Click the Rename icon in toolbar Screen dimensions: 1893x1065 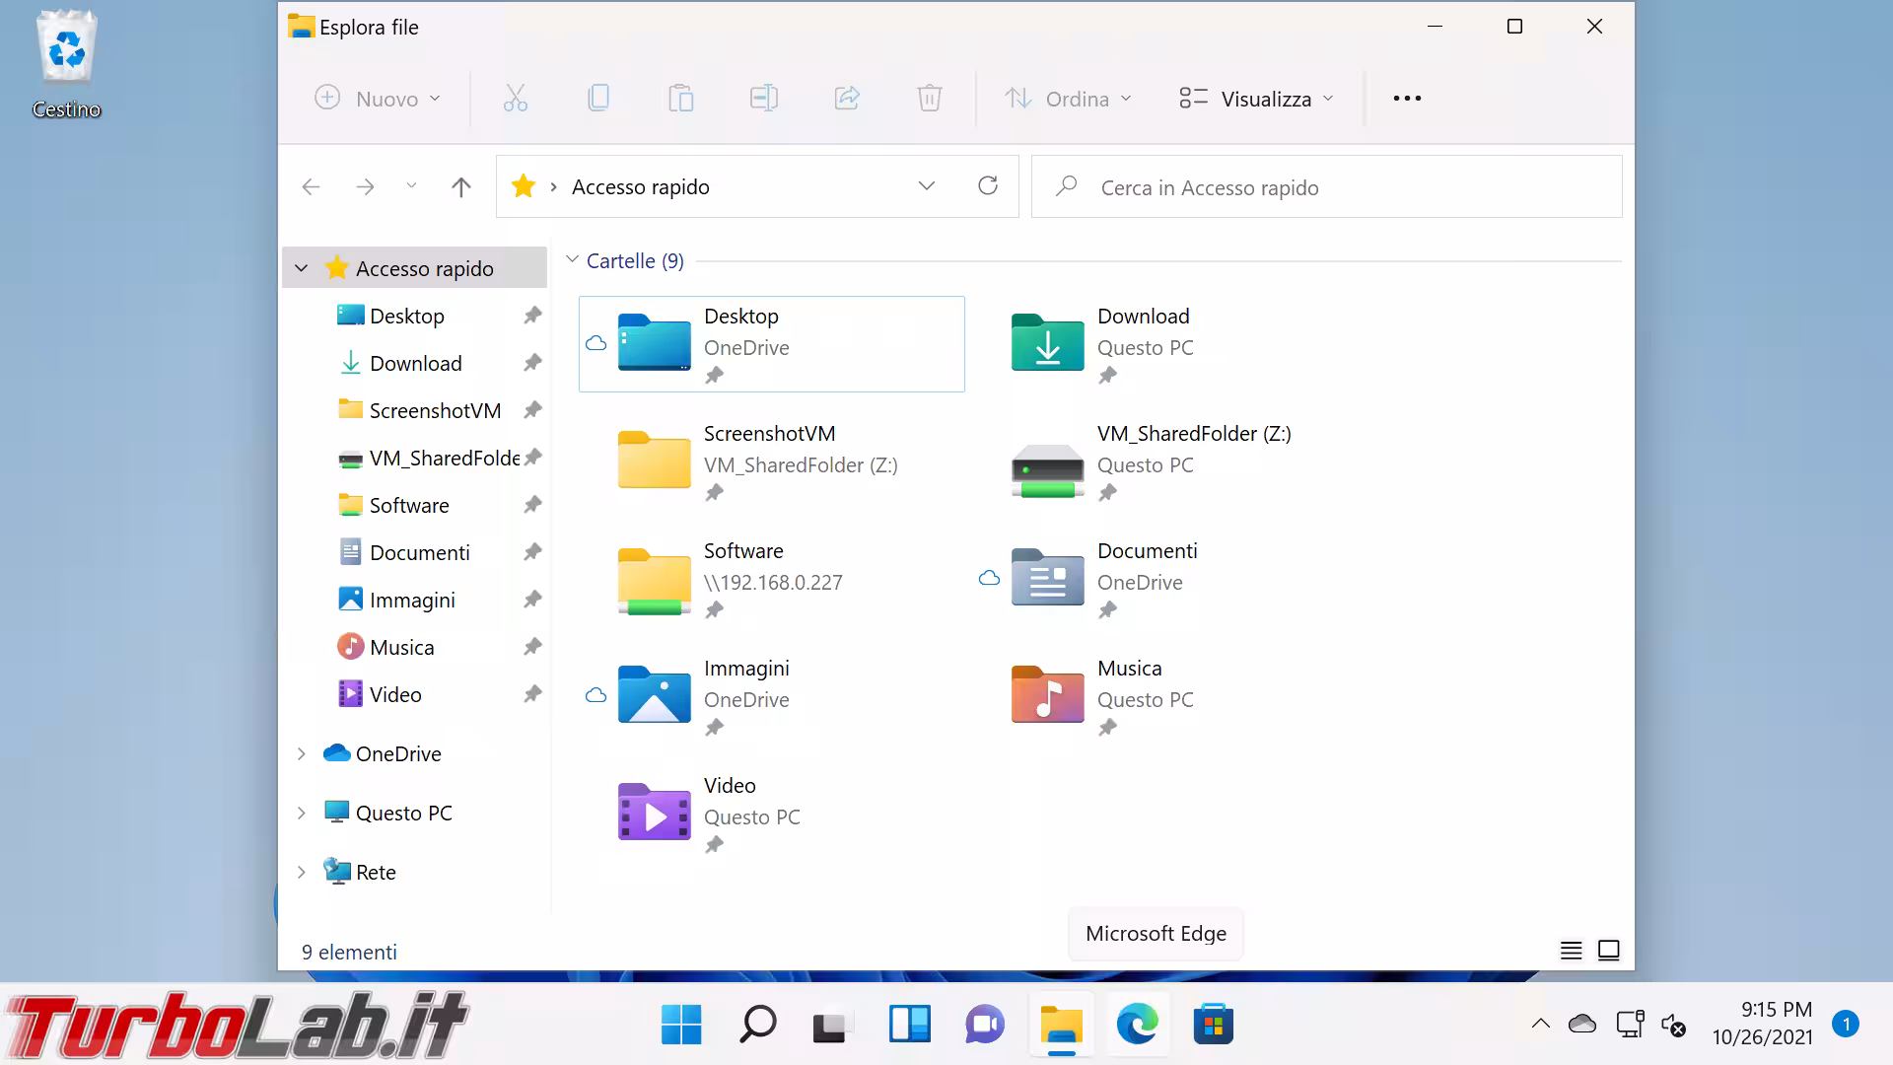coord(763,99)
